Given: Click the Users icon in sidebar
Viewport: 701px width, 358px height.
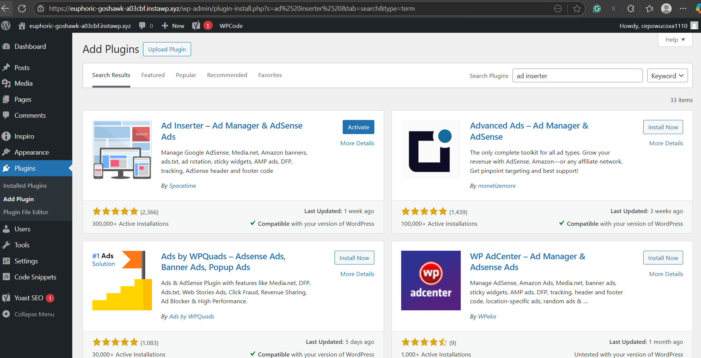Looking at the screenshot, I should (6, 229).
